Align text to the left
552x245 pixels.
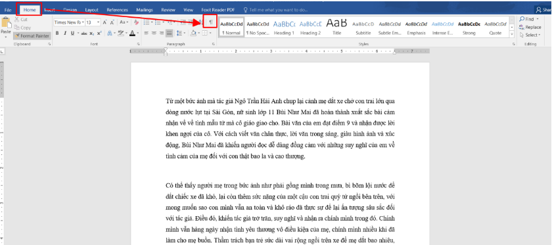pos(146,33)
